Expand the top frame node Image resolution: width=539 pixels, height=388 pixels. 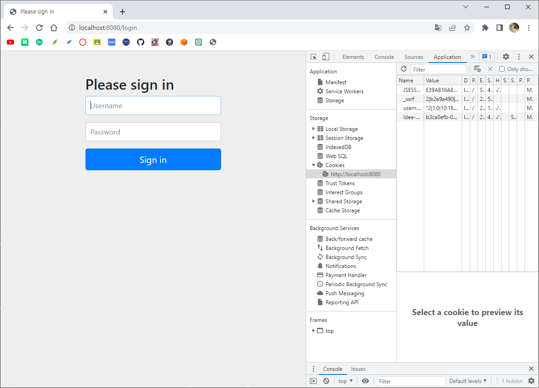coord(313,331)
